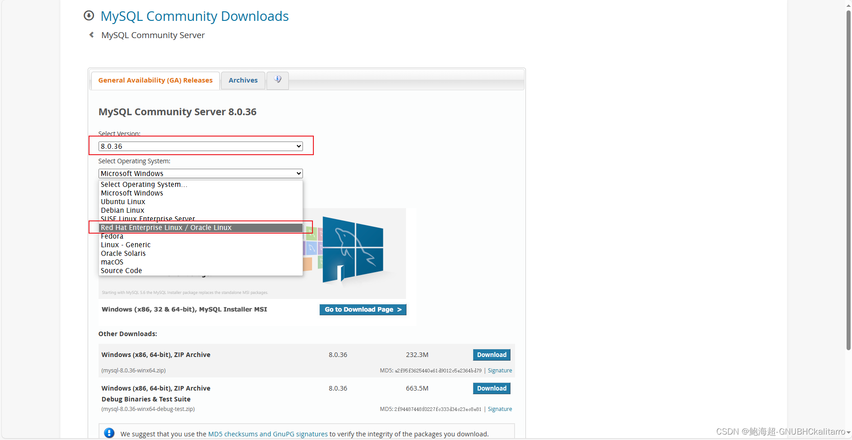
Task: Open MD5 checksums and GnuPG signatures link
Action: (267, 434)
